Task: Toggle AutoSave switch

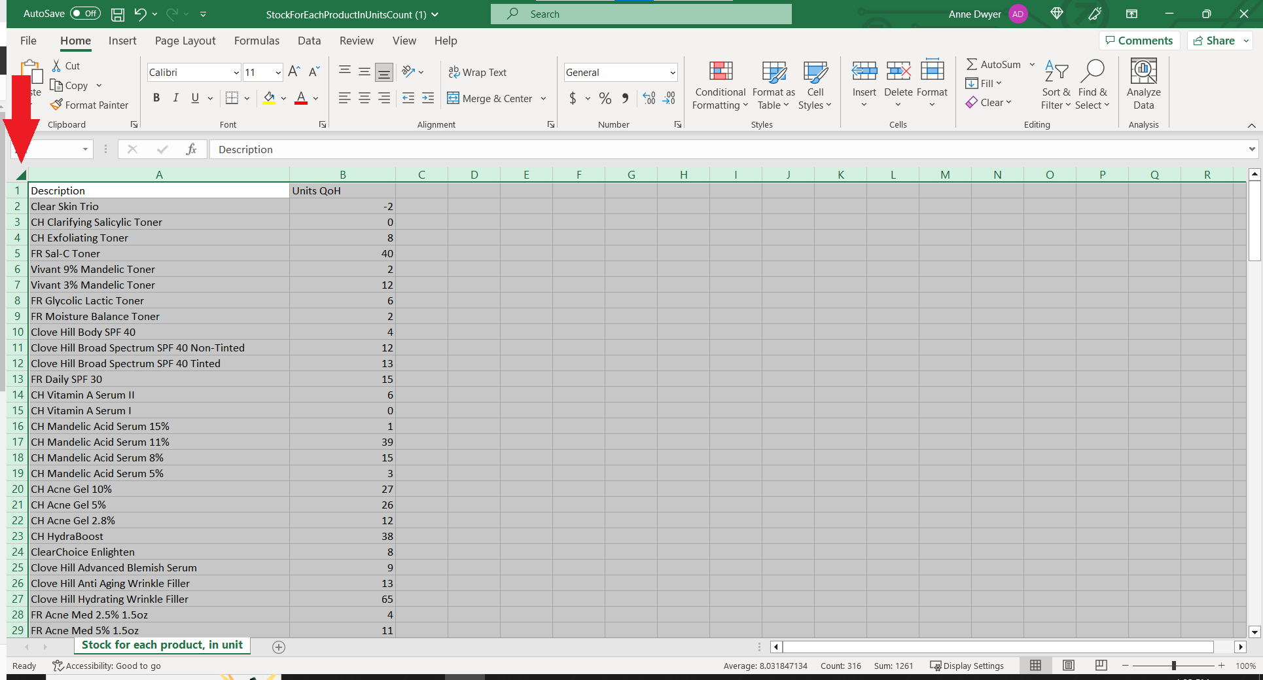Action: [x=85, y=14]
